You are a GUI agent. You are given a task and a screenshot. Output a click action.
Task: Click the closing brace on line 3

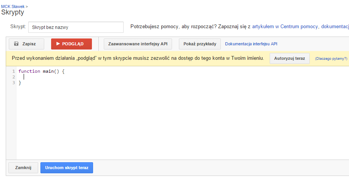(20, 83)
